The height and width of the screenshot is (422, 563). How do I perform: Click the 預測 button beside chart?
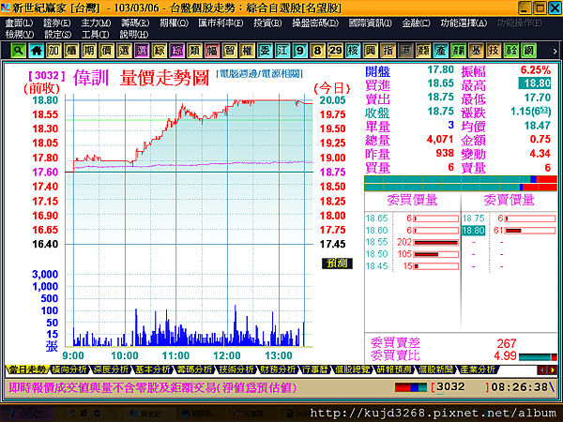(x=337, y=264)
